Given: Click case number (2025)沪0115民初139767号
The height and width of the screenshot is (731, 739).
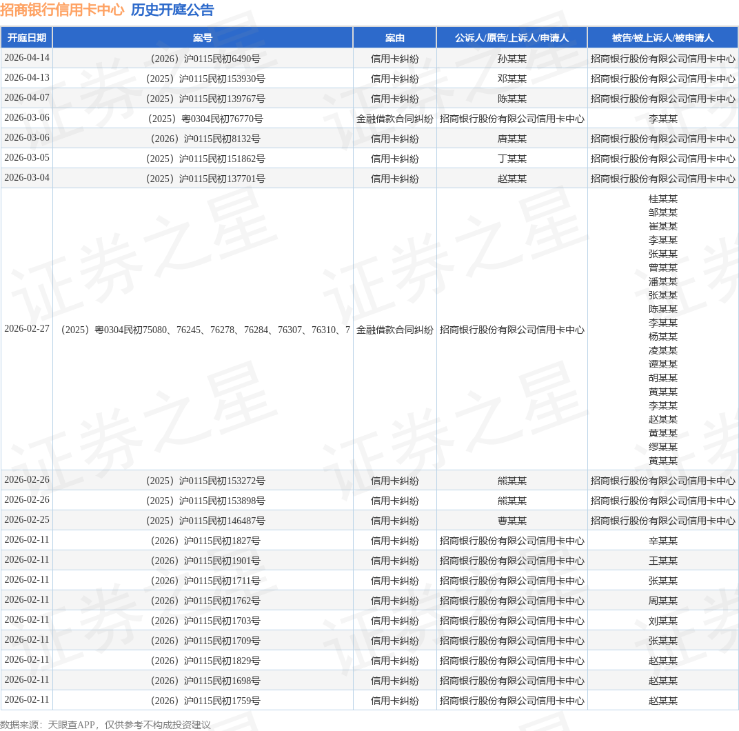Looking at the screenshot, I should (x=205, y=99).
